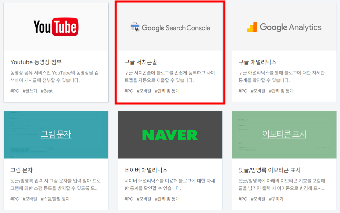
Task: Select #모바일 tag on 이모티콘 표시 card
Action: (258, 199)
